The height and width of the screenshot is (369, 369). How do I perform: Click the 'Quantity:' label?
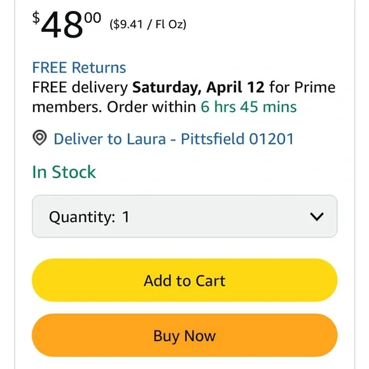(82, 217)
